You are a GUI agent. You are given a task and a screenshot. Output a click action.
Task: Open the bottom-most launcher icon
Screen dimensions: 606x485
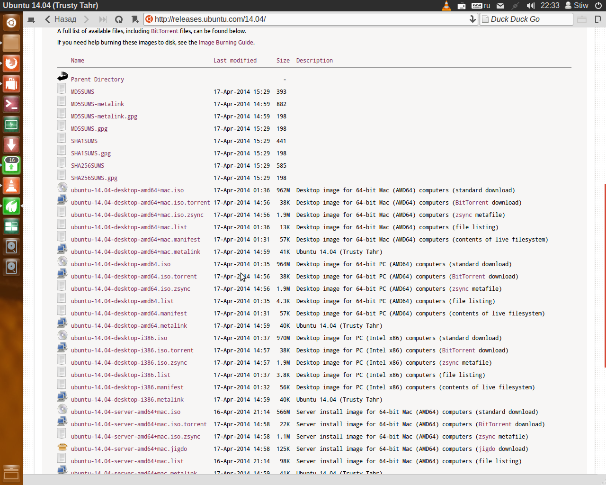click(11, 474)
